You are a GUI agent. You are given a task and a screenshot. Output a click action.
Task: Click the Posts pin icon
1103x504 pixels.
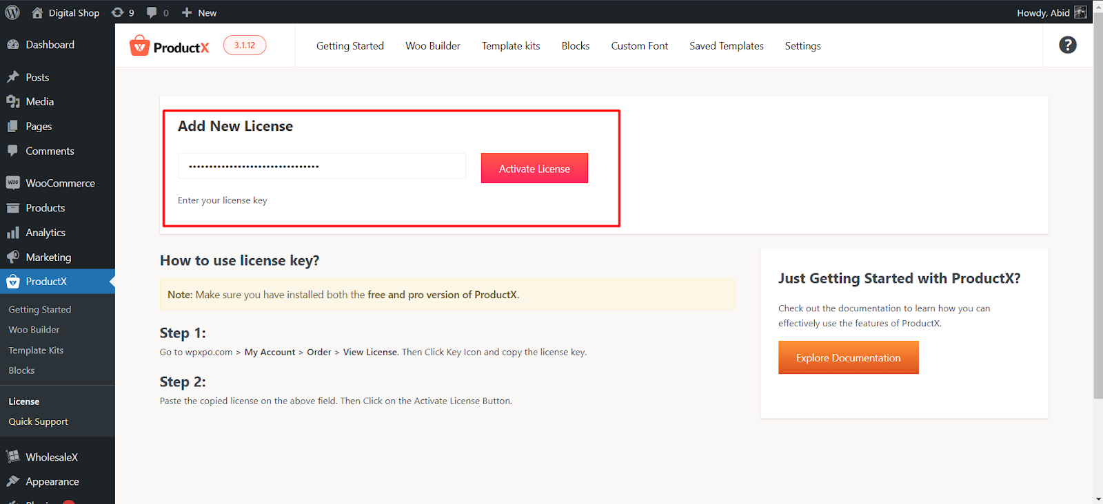point(13,77)
